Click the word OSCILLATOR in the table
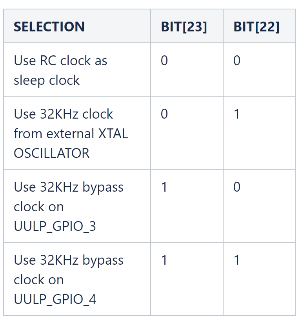 click(x=51, y=153)
